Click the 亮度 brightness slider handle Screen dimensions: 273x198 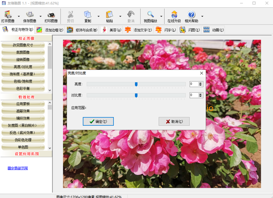pyautogui.click(x=136, y=84)
